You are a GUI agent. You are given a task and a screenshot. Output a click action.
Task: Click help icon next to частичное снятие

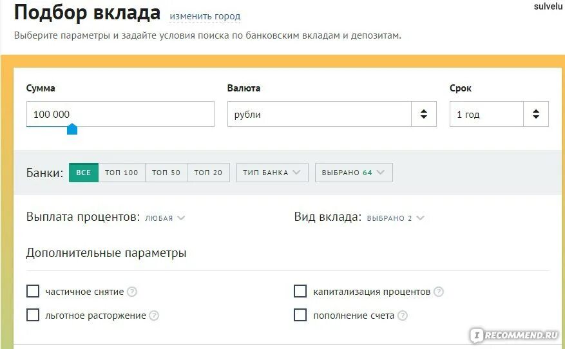pos(132,292)
